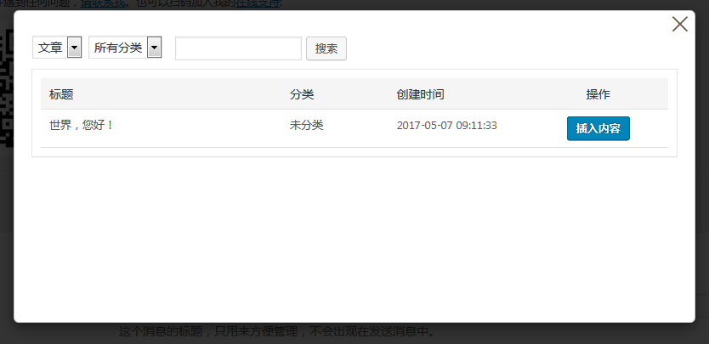Click the 搜索 search button
The height and width of the screenshot is (344, 709).
tap(326, 48)
